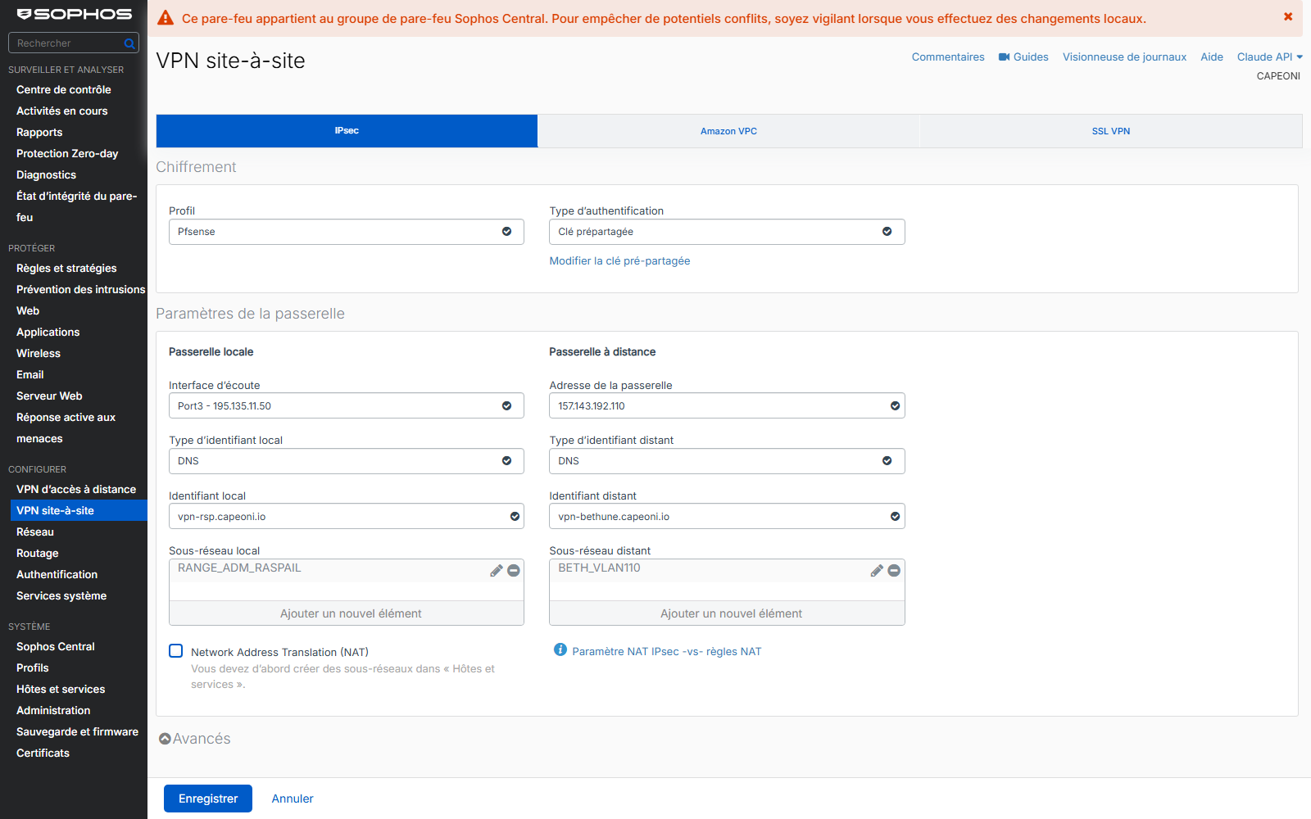The width and height of the screenshot is (1311, 819).
Task: Open Type d'authentification dropdown
Action: click(727, 232)
